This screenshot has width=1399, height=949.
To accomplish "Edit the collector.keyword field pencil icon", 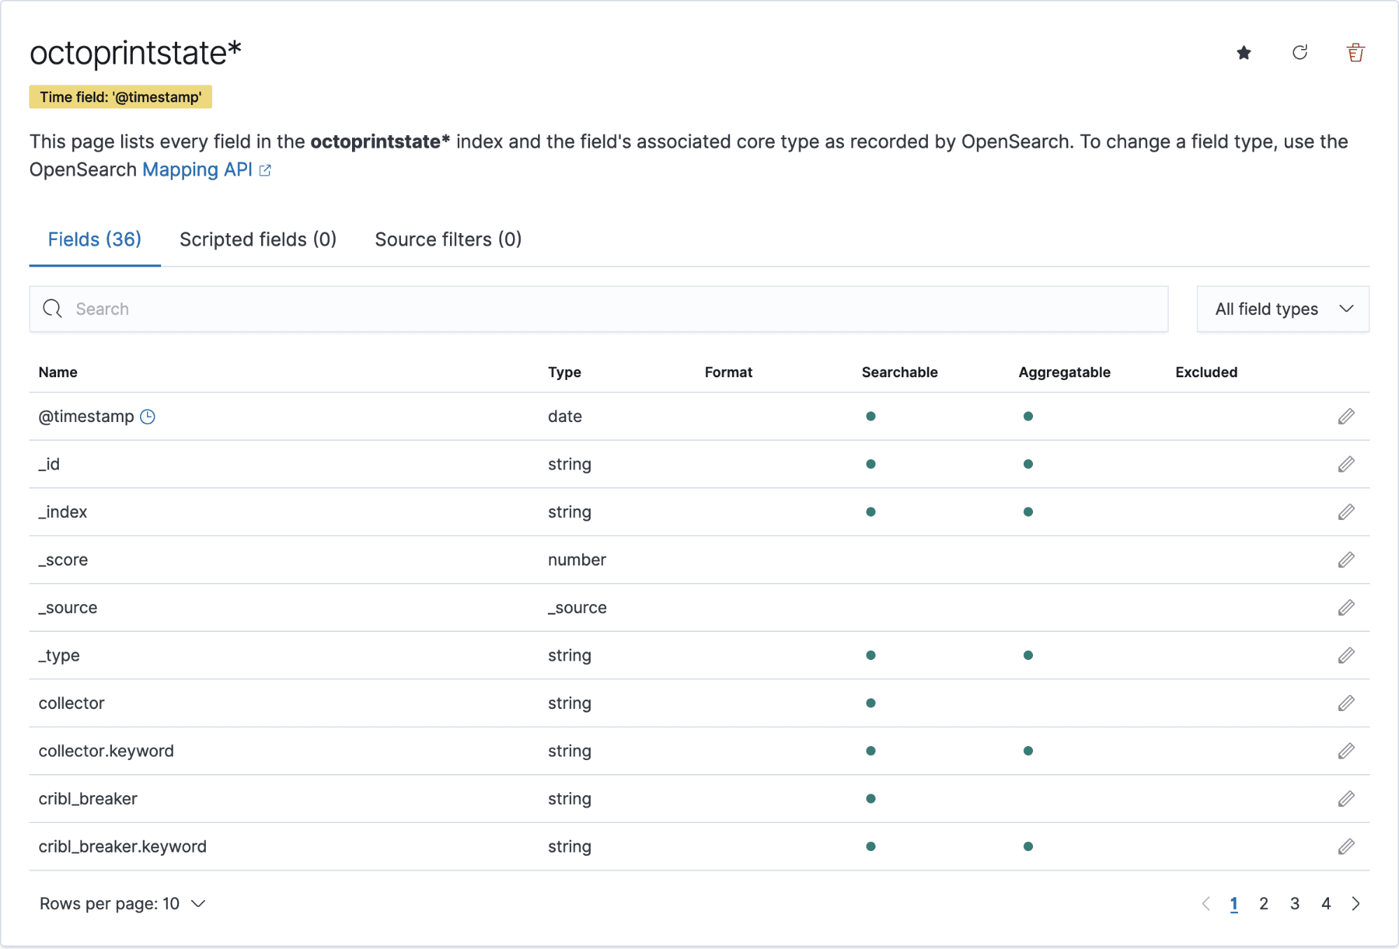I will pyautogui.click(x=1346, y=752).
